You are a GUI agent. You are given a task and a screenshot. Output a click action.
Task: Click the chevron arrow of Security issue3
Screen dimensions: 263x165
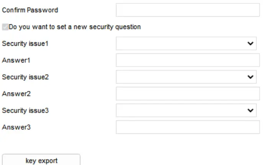click(x=251, y=111)
